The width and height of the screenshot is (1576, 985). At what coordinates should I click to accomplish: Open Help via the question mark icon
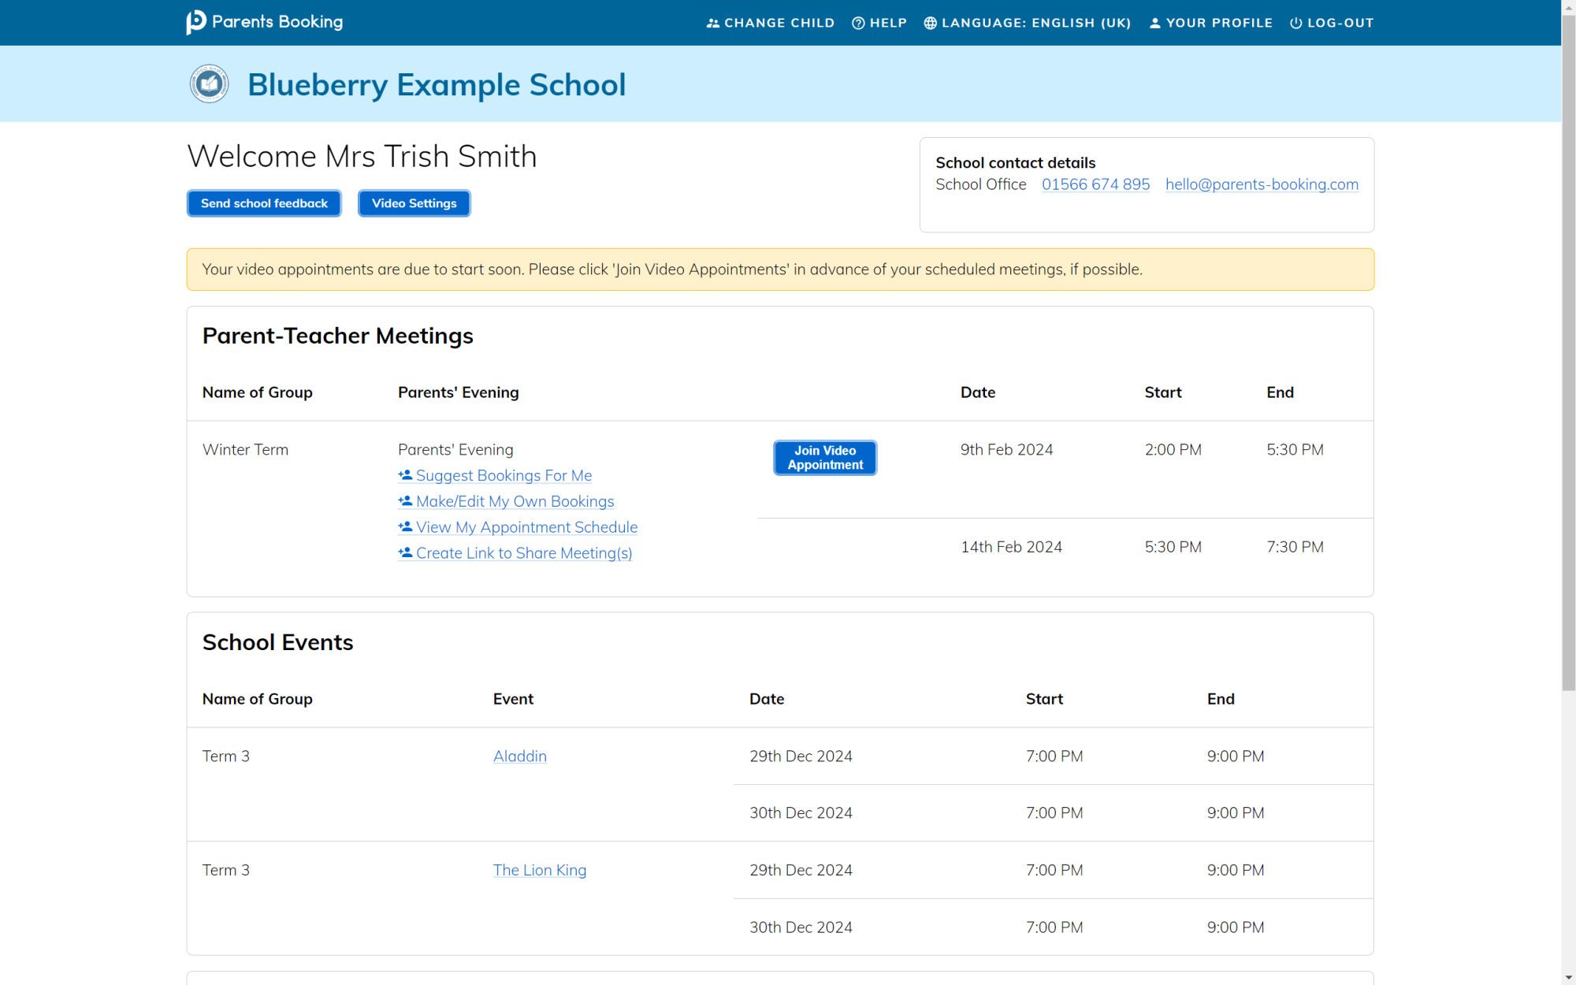tap(857, 23)
